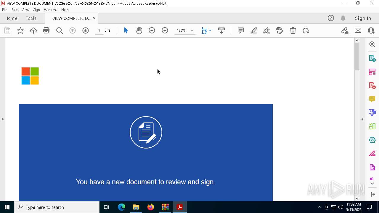Send the file by email envelope icon
The height and width of the screenshot is (213, 379).
tap(358, 30)
